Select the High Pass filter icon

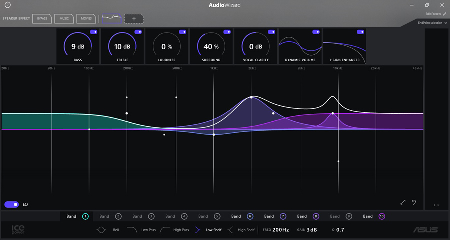[x=165, y=230]
